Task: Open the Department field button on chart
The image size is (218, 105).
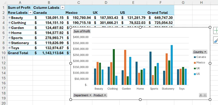Action: pos(83,95)
